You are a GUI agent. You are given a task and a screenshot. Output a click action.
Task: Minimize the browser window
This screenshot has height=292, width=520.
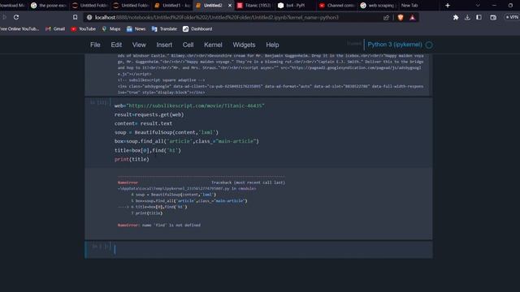pyautogui.click(x=494, y=6)
